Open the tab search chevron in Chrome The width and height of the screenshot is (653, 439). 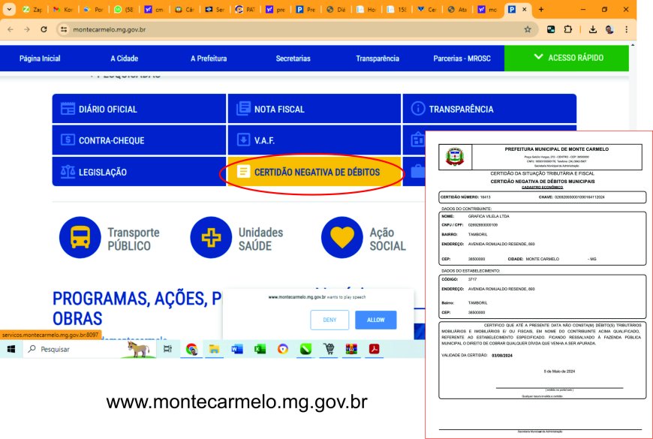pyautogui.click(x=9, y=9)
